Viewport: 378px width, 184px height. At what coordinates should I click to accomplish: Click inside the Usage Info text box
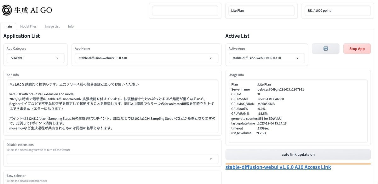(298, 111)
